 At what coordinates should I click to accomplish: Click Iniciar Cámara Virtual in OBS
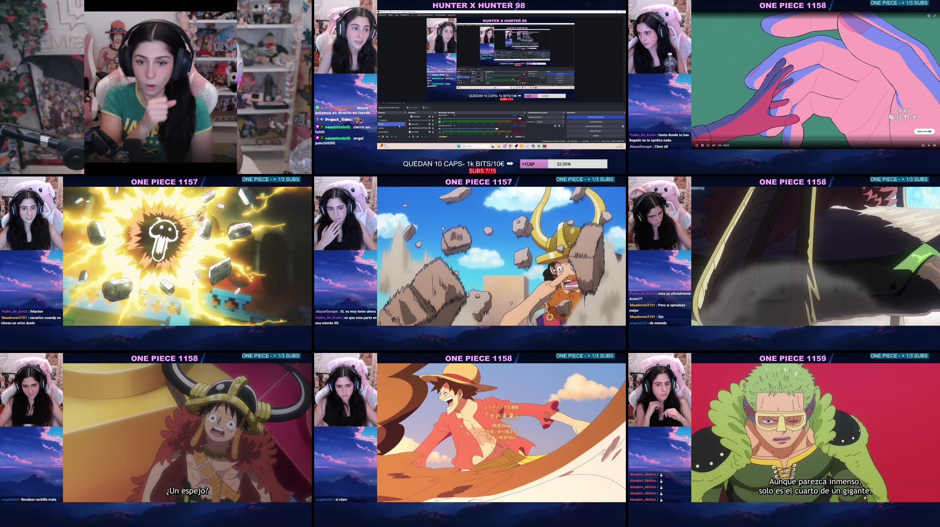point(593,126)
